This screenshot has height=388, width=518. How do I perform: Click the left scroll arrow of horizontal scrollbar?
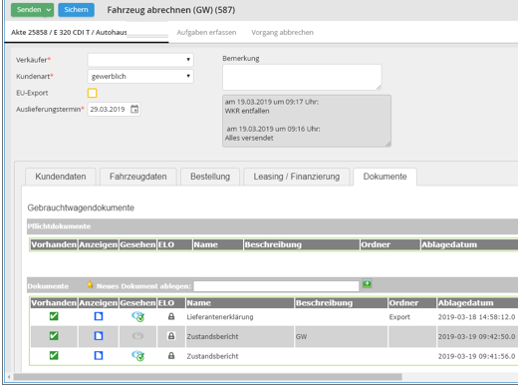pyautogui.click(x=9, y=377)
